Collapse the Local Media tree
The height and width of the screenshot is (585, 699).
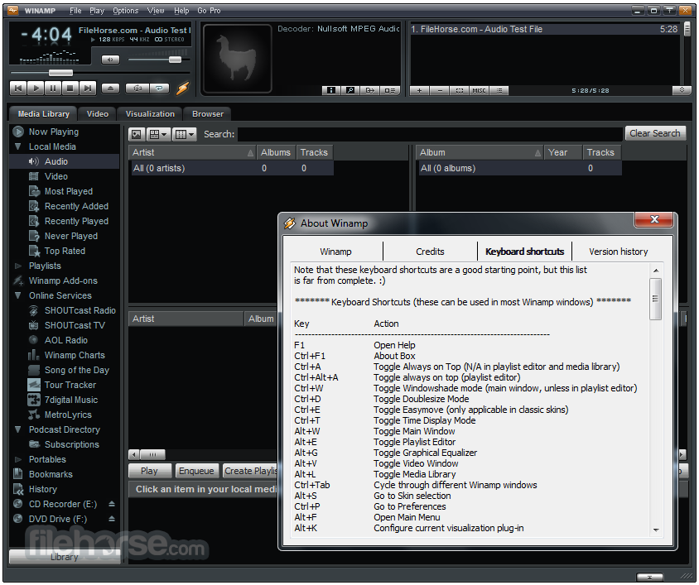click(x=16, y=146)
